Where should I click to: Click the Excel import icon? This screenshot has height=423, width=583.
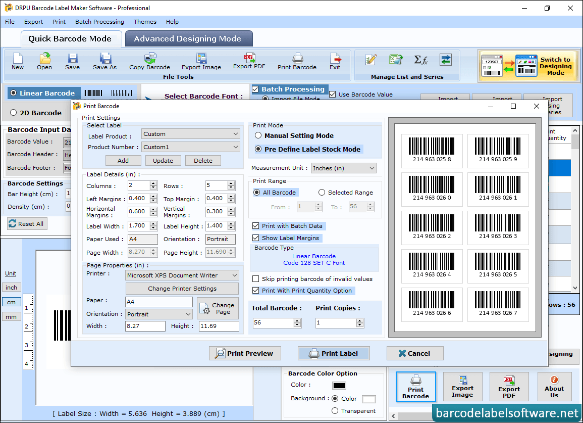[396, 60]
